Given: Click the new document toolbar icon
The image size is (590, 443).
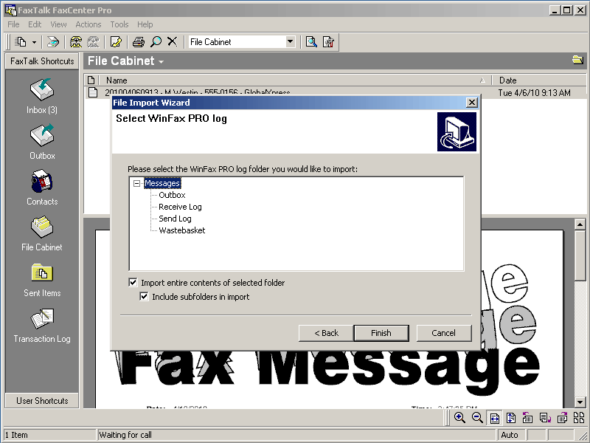Looking at the screenshot, I should point(21,42).
